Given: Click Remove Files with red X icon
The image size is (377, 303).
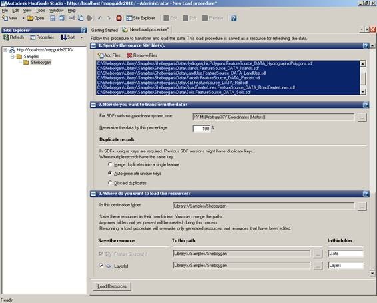Looking at the screenshot, I should click(x=142, y=55).
